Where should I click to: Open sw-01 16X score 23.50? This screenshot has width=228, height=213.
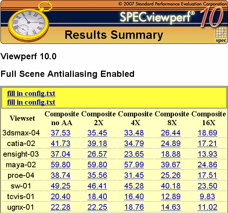tap(207, 186)
